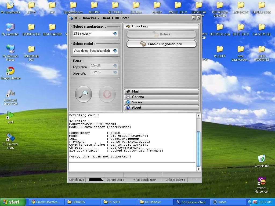Expand the Flash section
The height and width of the screenshot is (206, 275).
click(161, 91)
